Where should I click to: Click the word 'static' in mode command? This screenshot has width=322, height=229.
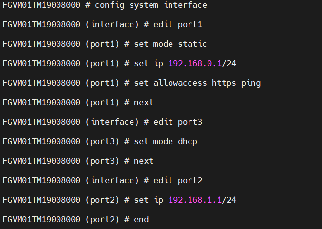tap(192, 44)
